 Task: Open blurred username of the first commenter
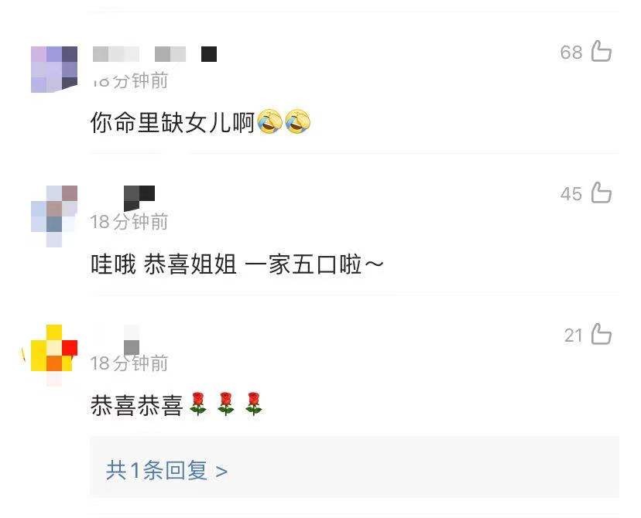[x=155, y=54]
